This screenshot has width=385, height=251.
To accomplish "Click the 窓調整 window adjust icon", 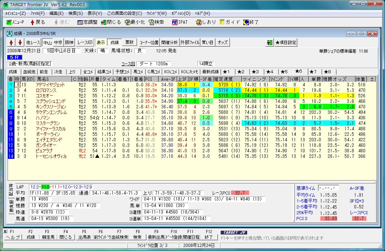I will (x=80, y=22).
